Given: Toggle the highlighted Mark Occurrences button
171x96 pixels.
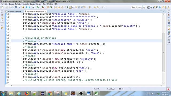Looking at the screenshot, I should (70, 7).
